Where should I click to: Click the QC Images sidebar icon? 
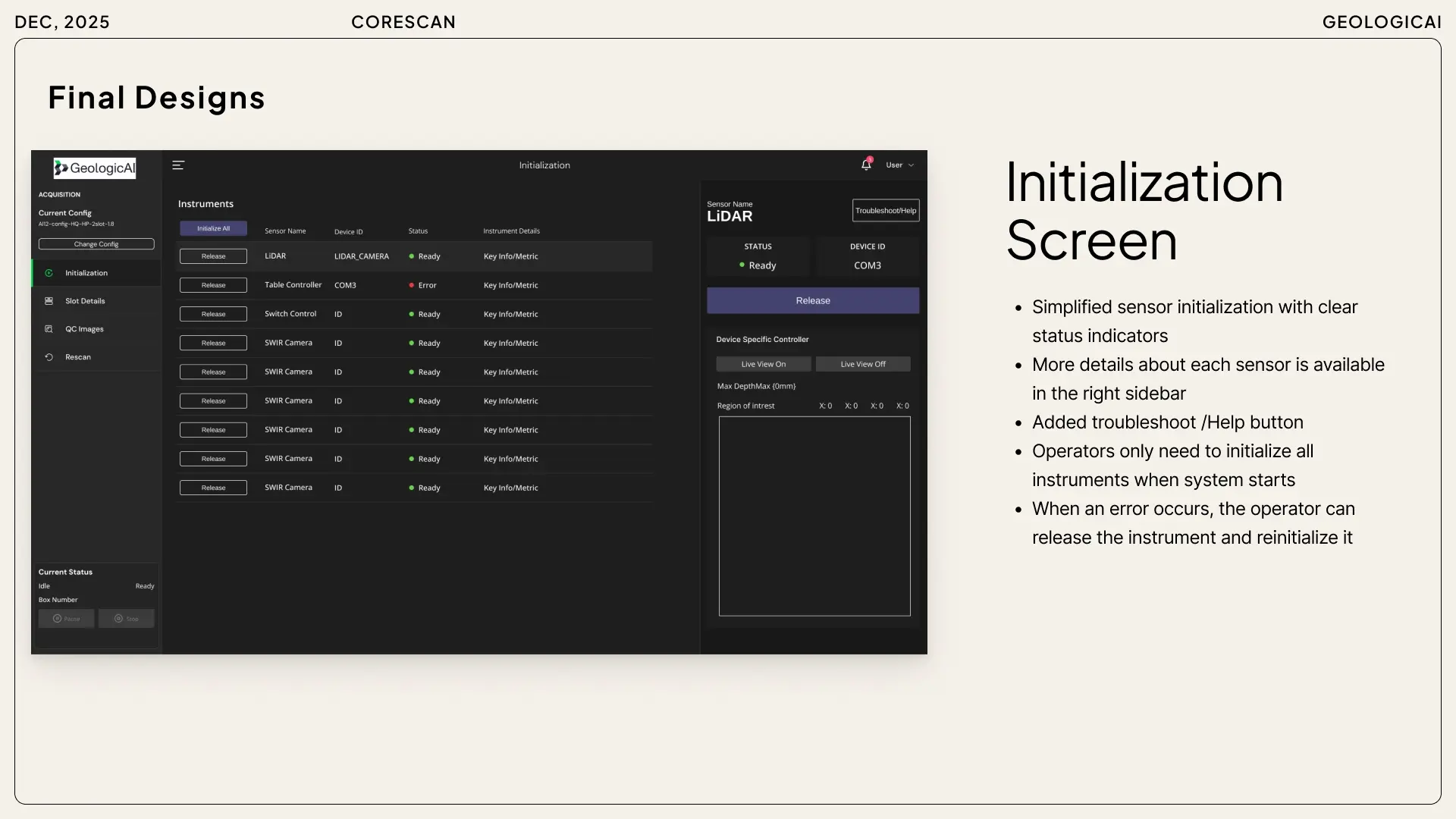coord(49,329)
